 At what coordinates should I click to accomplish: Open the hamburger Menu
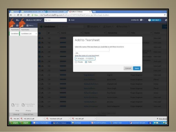[30, 25]
